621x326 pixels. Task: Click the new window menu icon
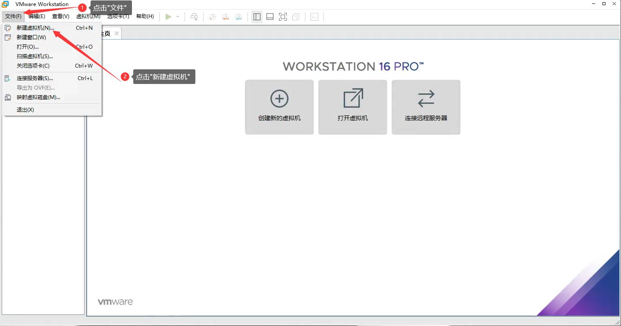coord(8,37)
